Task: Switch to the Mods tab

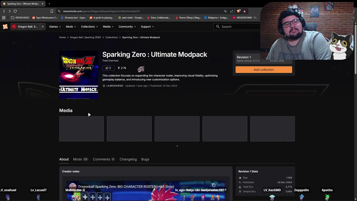Action: point(80,159)
